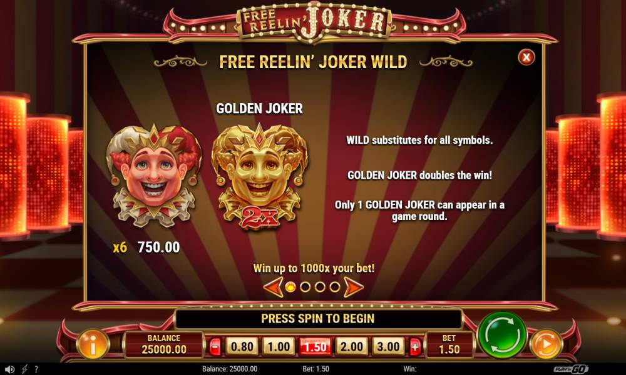Start autoplay with the orange play button
This screenshot has width=626, height=375.
546,344
